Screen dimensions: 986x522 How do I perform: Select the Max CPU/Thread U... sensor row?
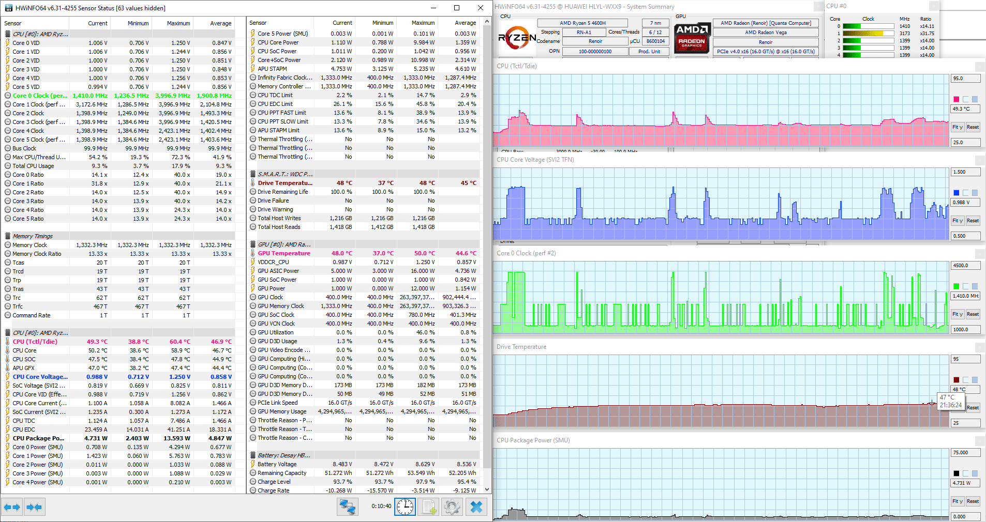pos(118,157)
